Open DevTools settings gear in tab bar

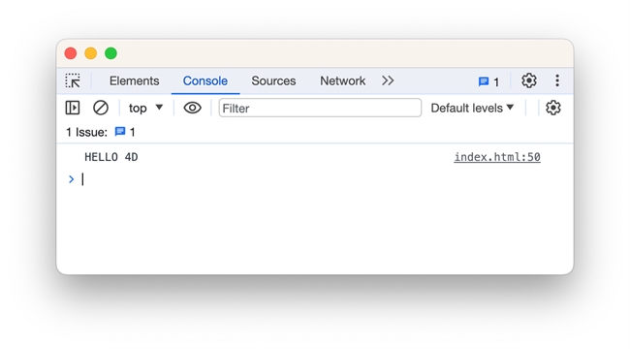click(x=529, y=80)
